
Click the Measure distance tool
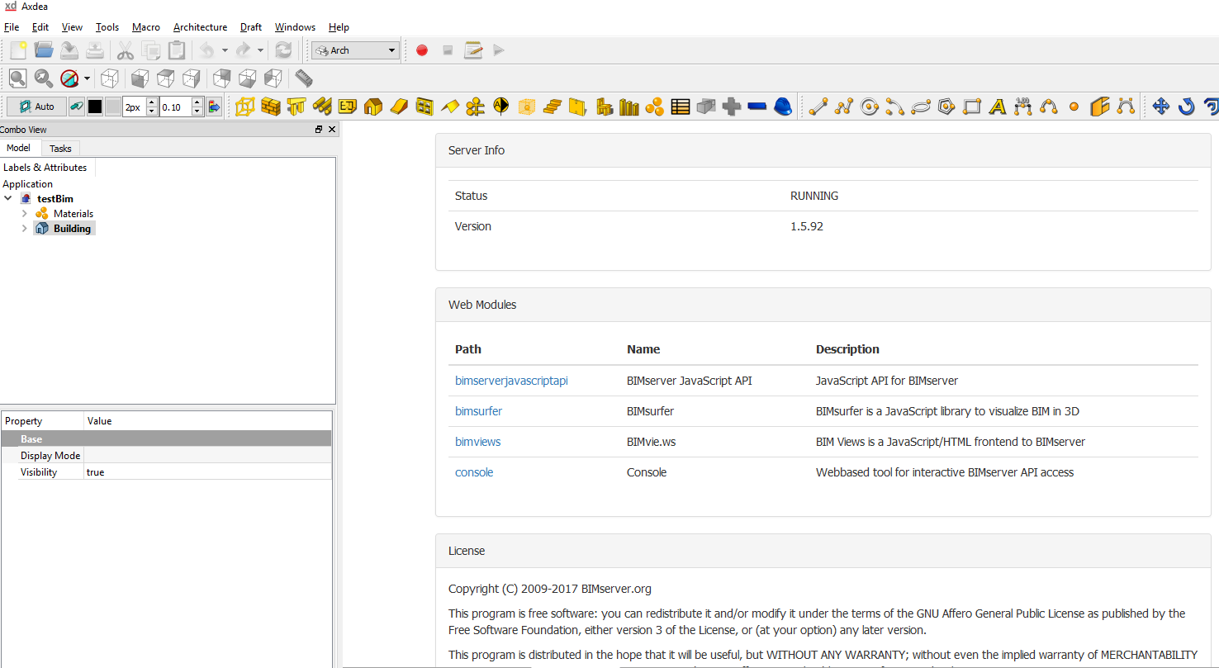303,78
